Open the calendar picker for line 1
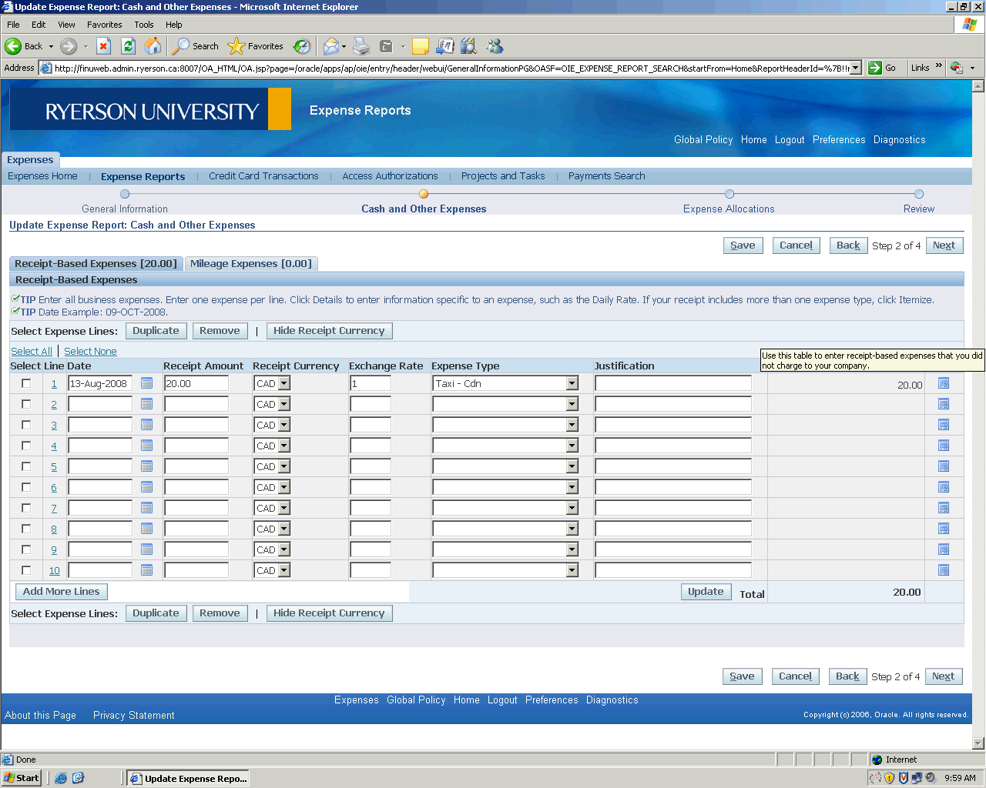The height and width of the screenshot is (788, 986). pos(146,383)
